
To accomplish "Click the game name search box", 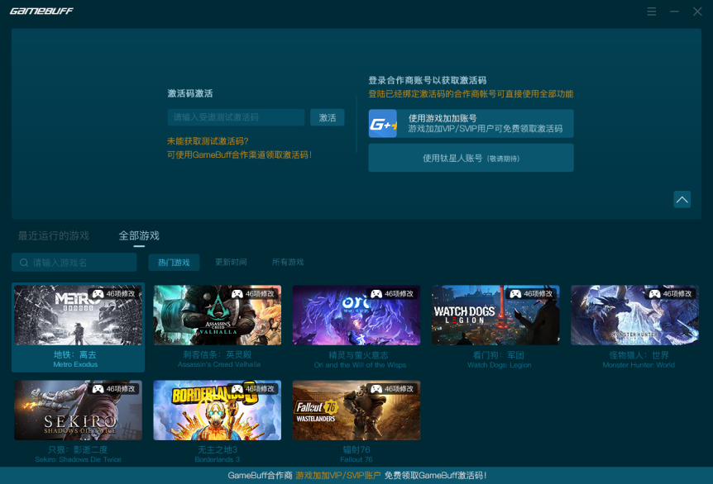I will [x=74, y=263].
